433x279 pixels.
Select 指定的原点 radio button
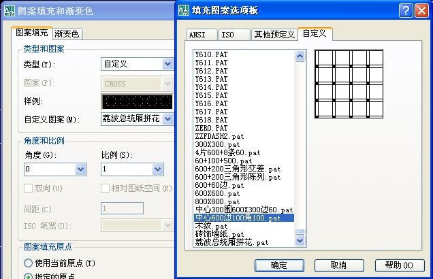click(x=28, y=276)
